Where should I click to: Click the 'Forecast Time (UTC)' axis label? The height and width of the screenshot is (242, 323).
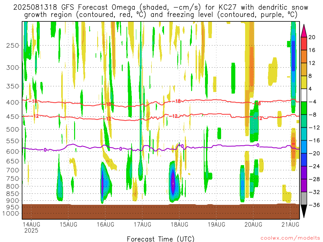tap(161, 239)
